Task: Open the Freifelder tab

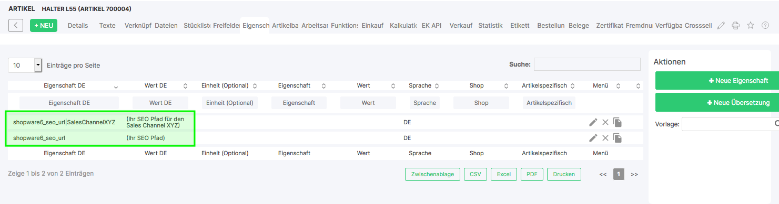Action: [226, 25]
